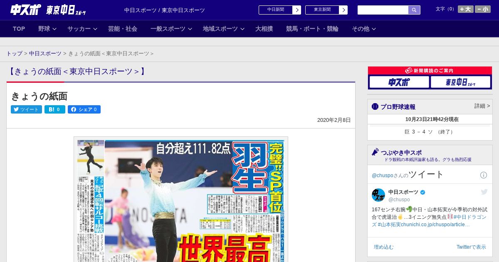Click arrow next to 中日新聞

coord(297,10)
